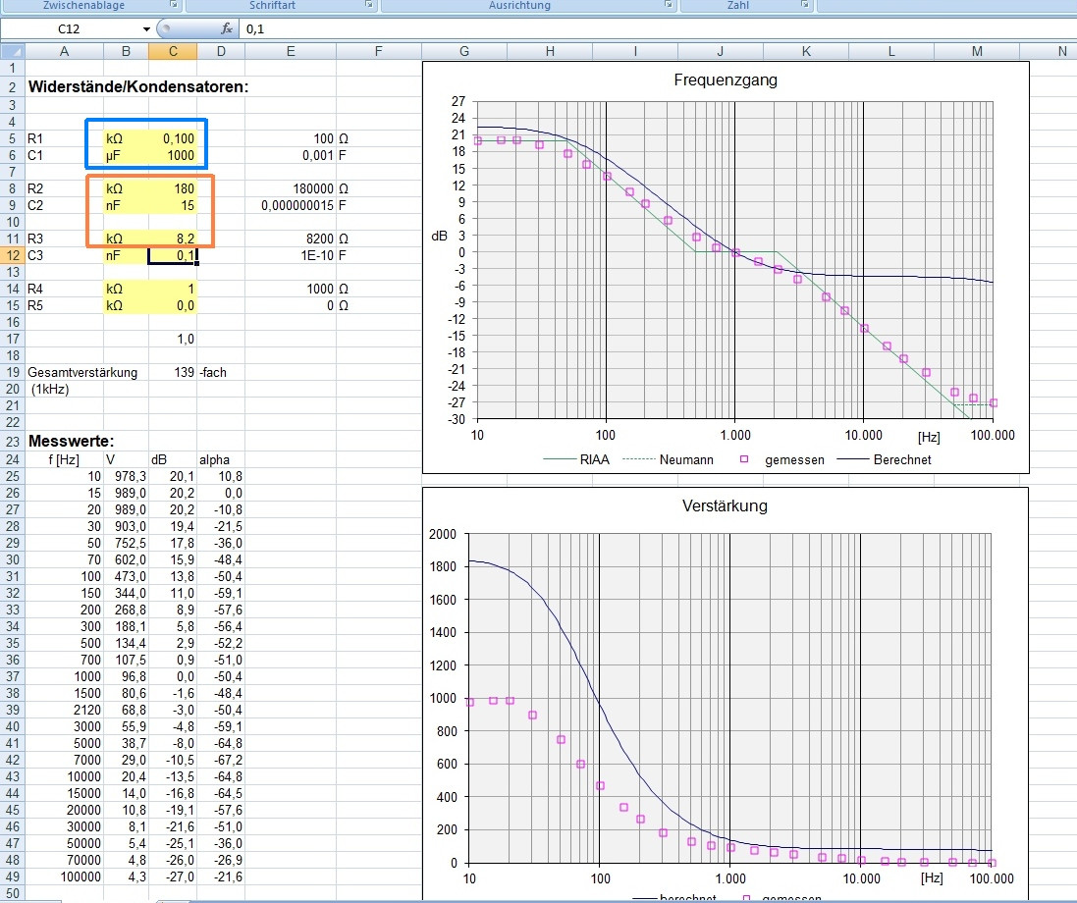Viewport: 1077px width, 903px height.
Task: Click the Gesamtverstärkung cell label
Action: pyautogui.click(x=82, y=373)
